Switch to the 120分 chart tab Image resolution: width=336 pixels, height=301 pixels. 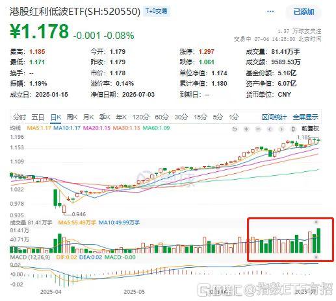pyautogui.click(x=141, y=117)
